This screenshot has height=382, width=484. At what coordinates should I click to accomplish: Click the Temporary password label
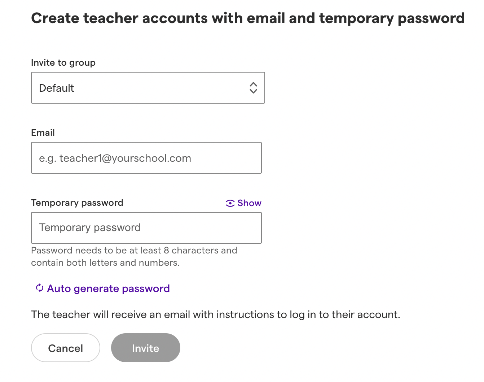pos(77,203)
